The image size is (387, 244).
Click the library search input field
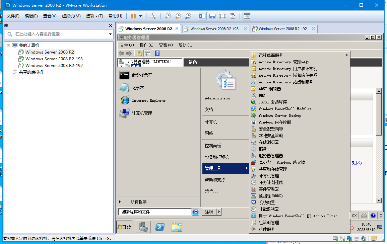59,34
